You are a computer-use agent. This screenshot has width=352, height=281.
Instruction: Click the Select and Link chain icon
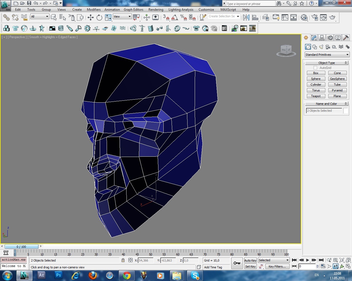coord(6,18)
